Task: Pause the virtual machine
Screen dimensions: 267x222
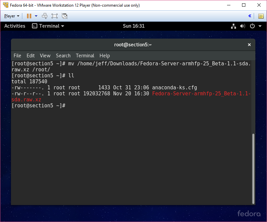Action: [29, 16]
